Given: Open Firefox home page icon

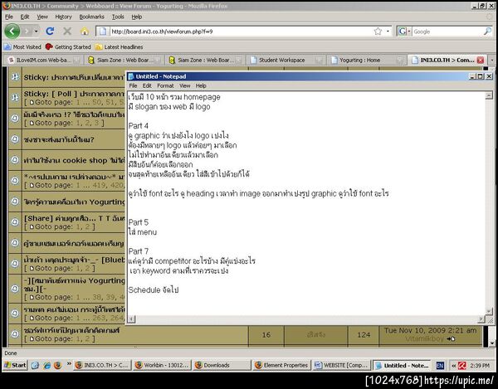Looking at the screenshot, I should pyautogui.click(x=85, y=31).
